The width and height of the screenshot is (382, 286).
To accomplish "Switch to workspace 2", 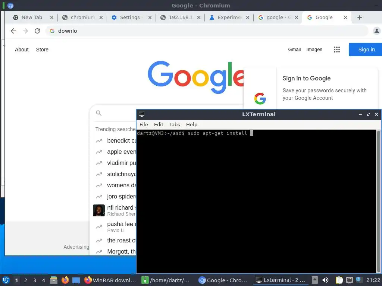I will [x=26, y=280].
